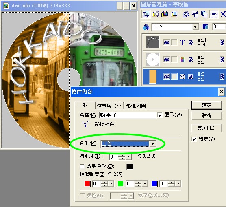Viewport: 226px width, 207px height.
Task: Click the blue similarity value spinner arrows
Action: point(172,184)
